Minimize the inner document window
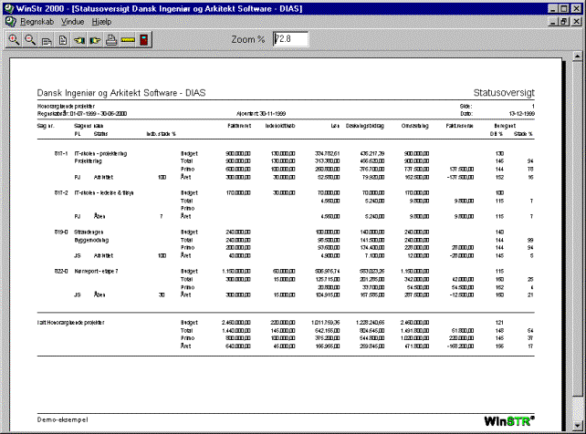Screen dimensions: 586x434 553,22
